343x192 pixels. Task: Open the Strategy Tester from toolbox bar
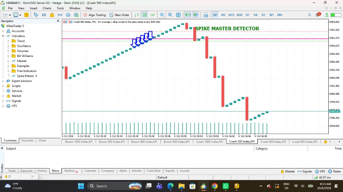334,171
